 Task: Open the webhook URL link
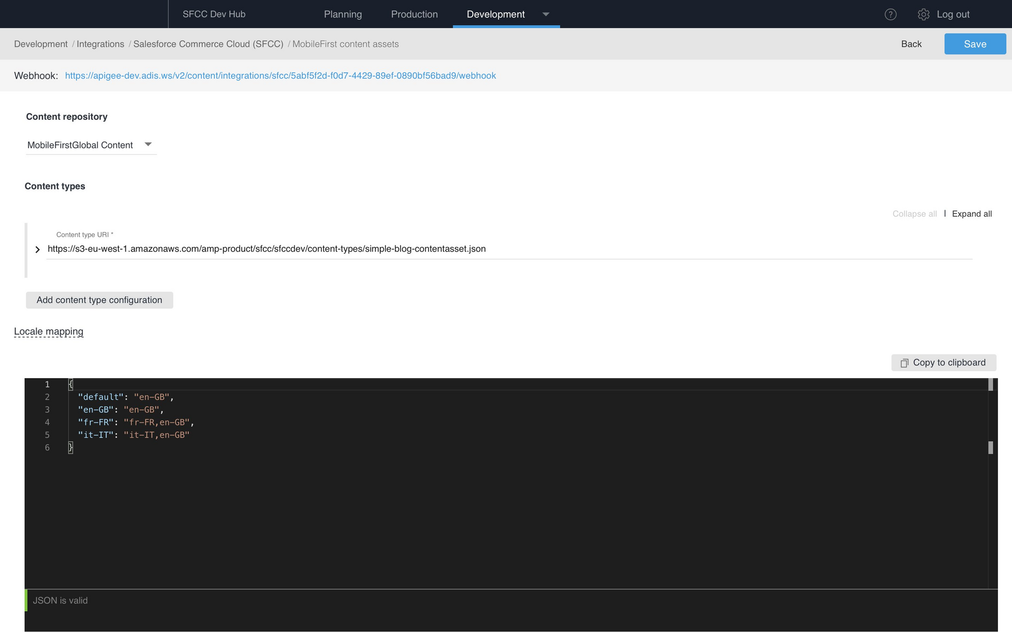click(x=280, y=76)
